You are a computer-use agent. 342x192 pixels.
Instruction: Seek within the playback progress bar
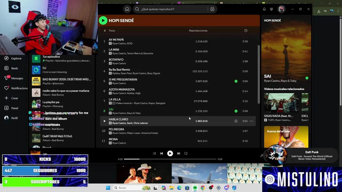click(x=170, y=159)
